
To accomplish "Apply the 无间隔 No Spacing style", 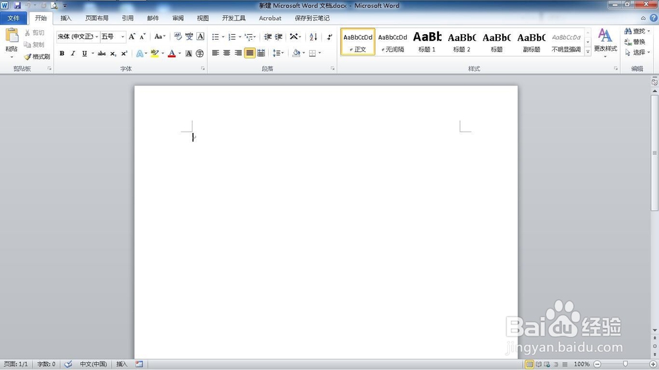I will [393, 42].
